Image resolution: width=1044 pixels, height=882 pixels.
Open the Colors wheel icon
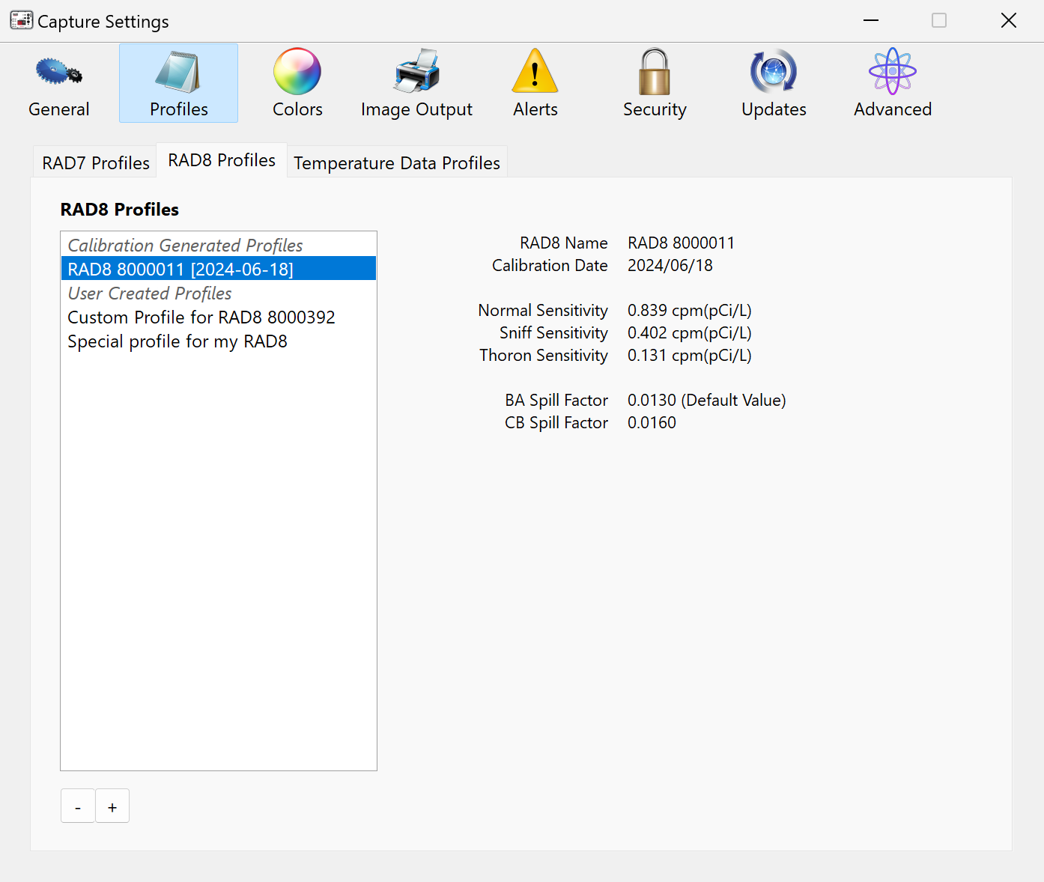(x=297, y=73)
